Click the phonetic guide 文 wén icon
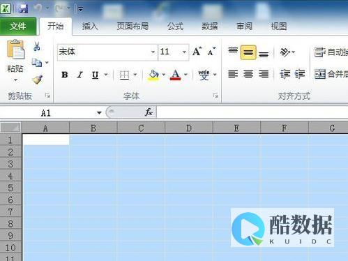Image resolution: width=348 pixels, height=261 pixels. point(204,75)
